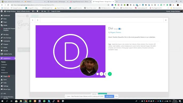Bookmark this page with the star
The width and height of the screenshot is (183, 103).
[x=108, y=5]
